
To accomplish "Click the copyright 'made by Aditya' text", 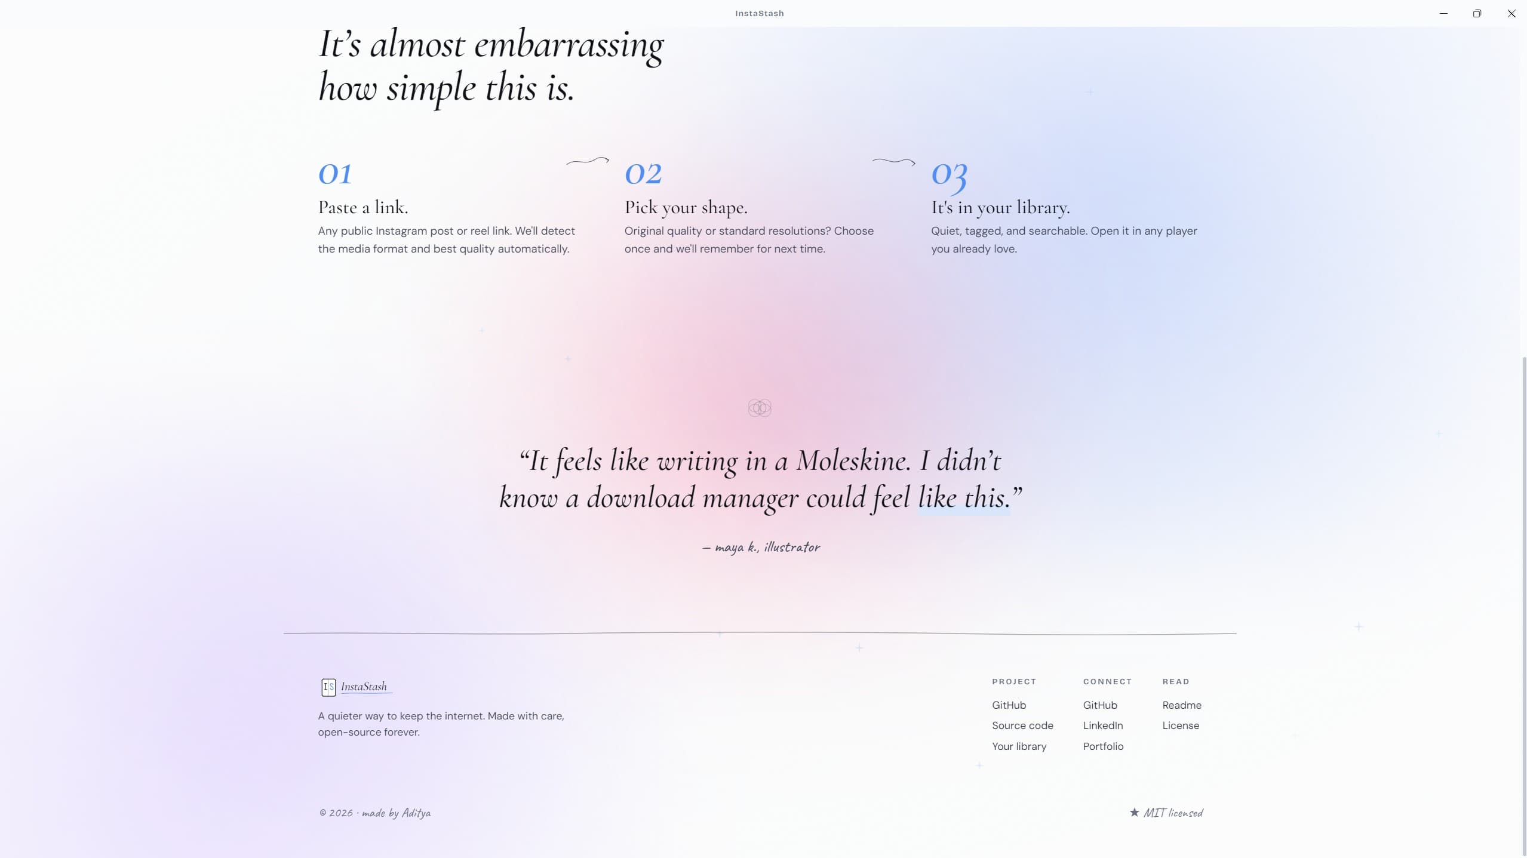I will [x=374, y=813].
